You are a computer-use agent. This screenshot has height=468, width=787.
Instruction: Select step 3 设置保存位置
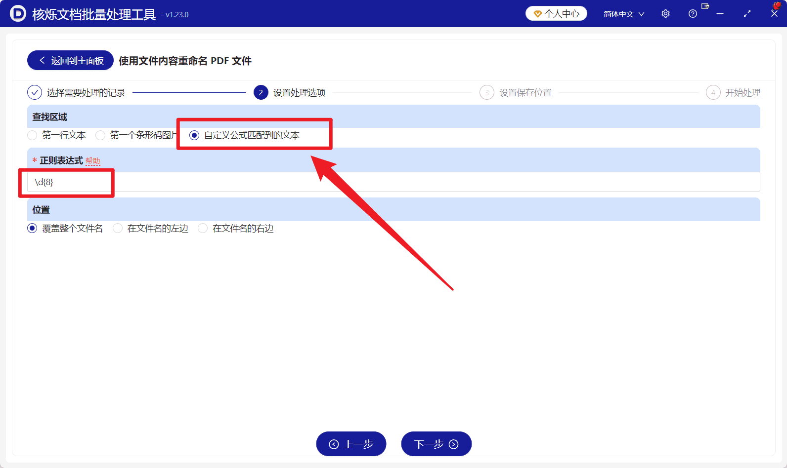pos(516,92)
